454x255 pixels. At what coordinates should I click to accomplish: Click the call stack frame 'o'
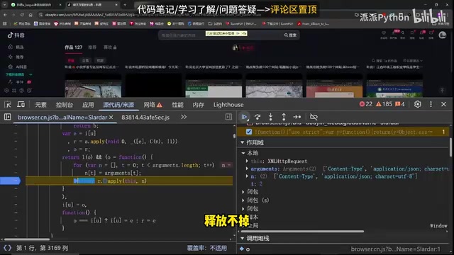(x=248, y=249)
